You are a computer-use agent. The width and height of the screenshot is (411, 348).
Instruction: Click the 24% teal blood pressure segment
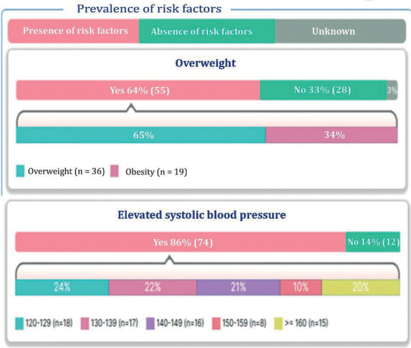click(62, 287)
